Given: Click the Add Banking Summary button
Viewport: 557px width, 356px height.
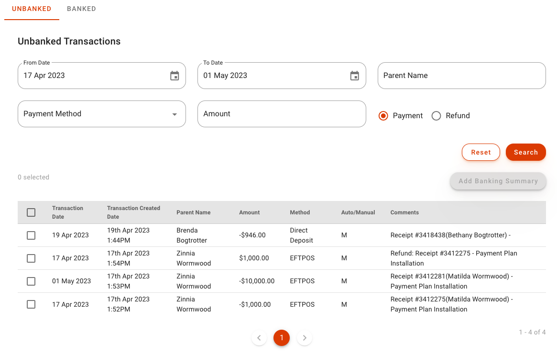Looking at the screenshot, I should click(x=498, y=181).
